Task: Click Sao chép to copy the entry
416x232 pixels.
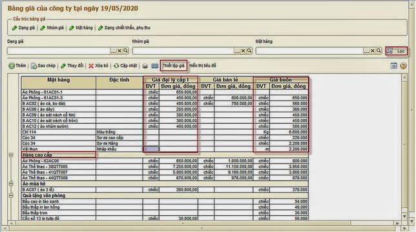Action: click(43, 66)
